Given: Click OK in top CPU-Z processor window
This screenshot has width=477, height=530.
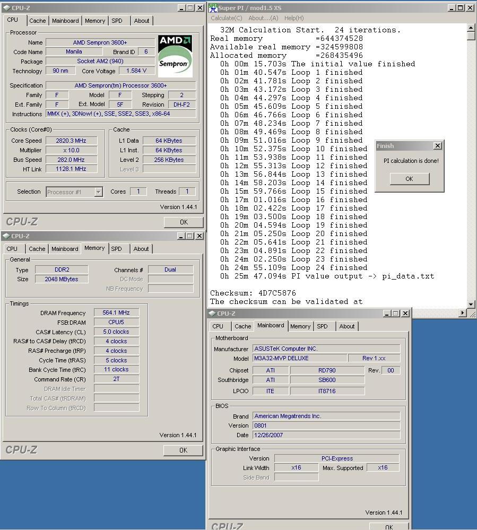Looking at the screenshot, I should (x=184, y=222).
